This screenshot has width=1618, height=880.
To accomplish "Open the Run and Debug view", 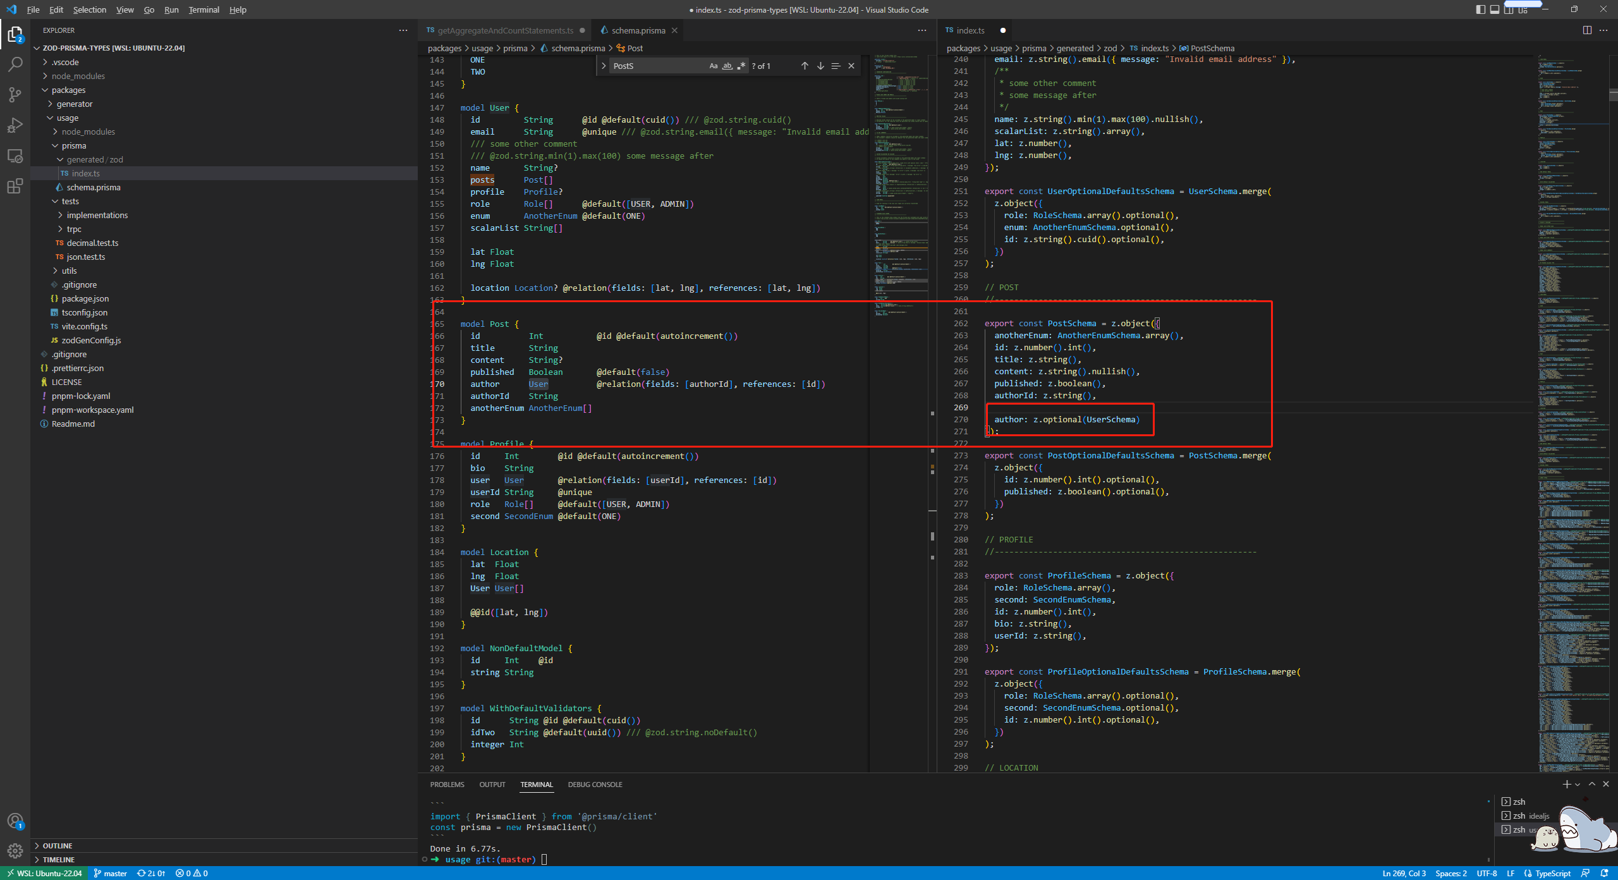I will pyautogui.click(x=15, y=125).
